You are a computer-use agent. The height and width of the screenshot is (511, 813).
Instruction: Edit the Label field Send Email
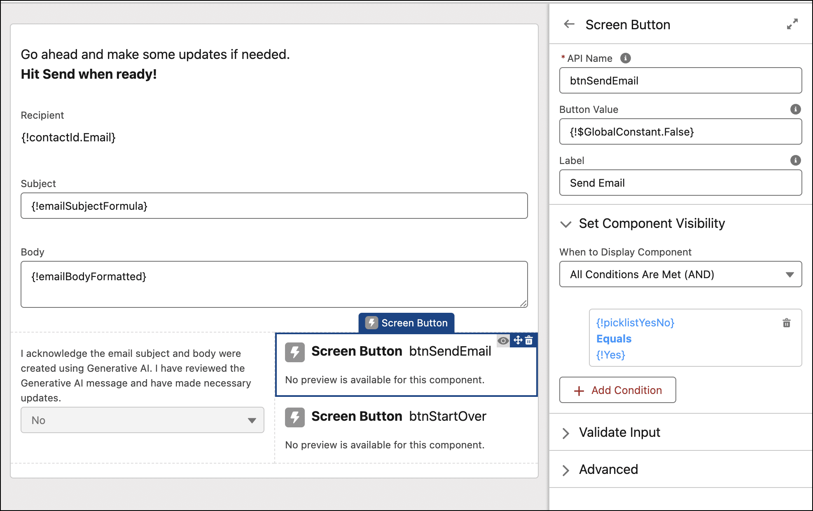[x=680, y=183]
